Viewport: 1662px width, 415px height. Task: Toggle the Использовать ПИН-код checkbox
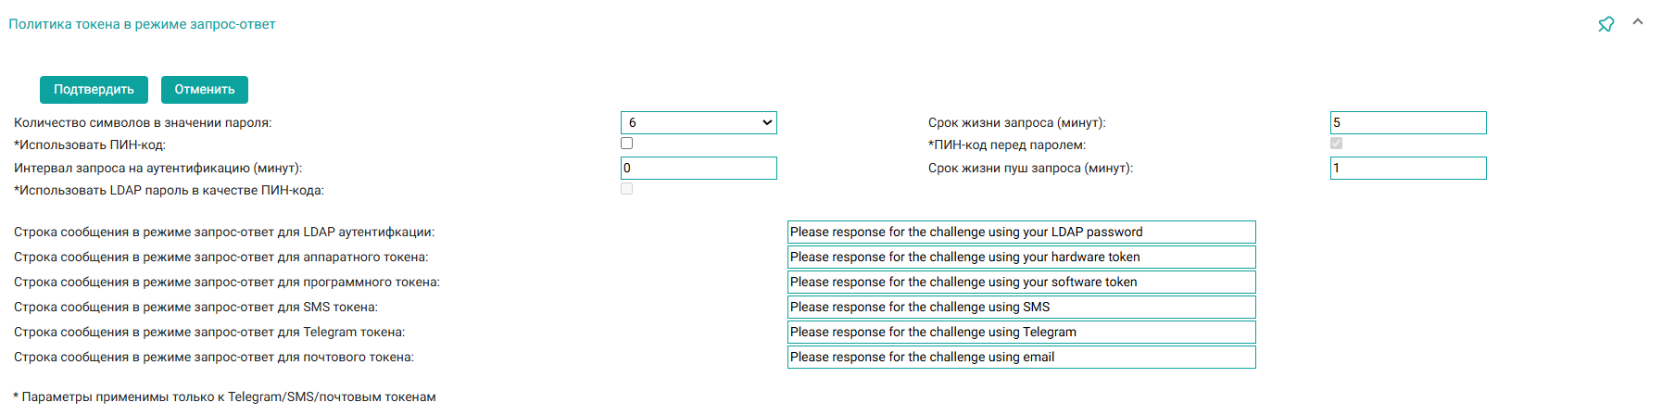627,144
